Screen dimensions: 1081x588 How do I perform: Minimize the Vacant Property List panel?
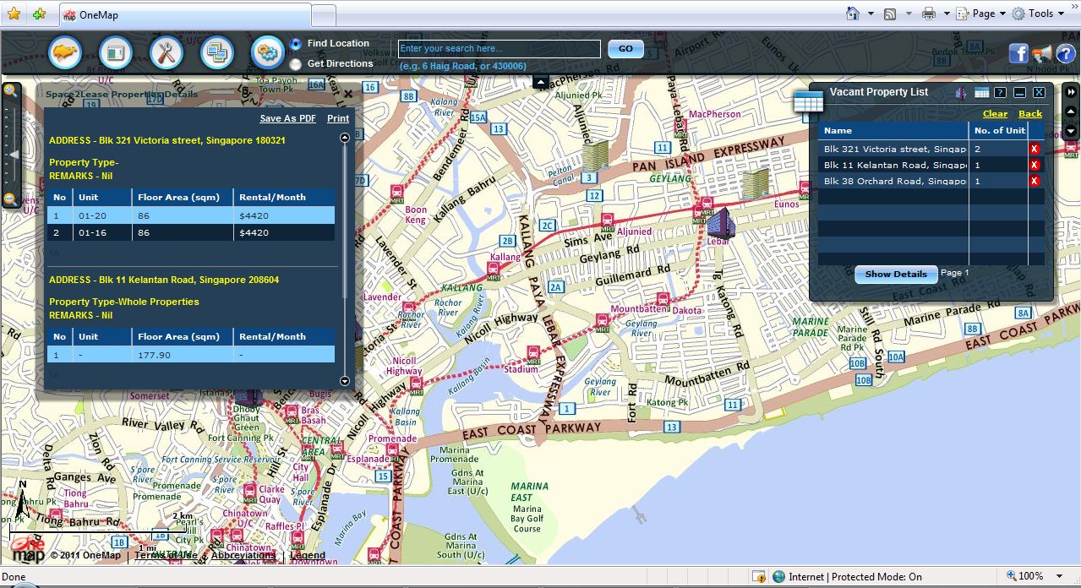point(1019,93)
